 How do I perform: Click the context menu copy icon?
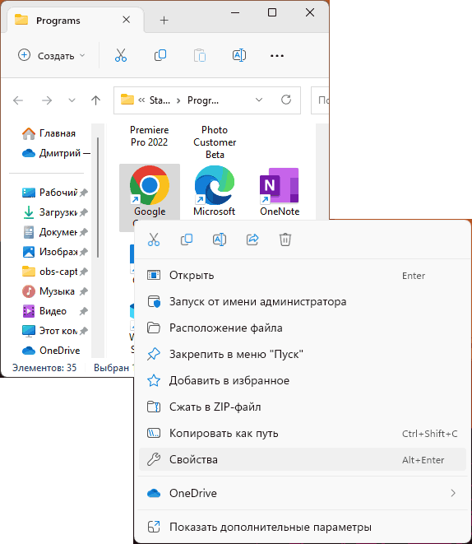click(x=187, y=239)
